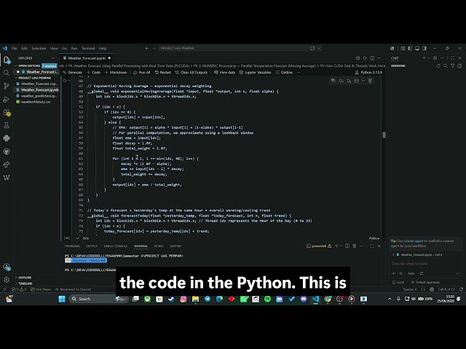466x349 pixels.
Task: Open weatherHistory.csv in the explorer
Action: tap(36, 102)
